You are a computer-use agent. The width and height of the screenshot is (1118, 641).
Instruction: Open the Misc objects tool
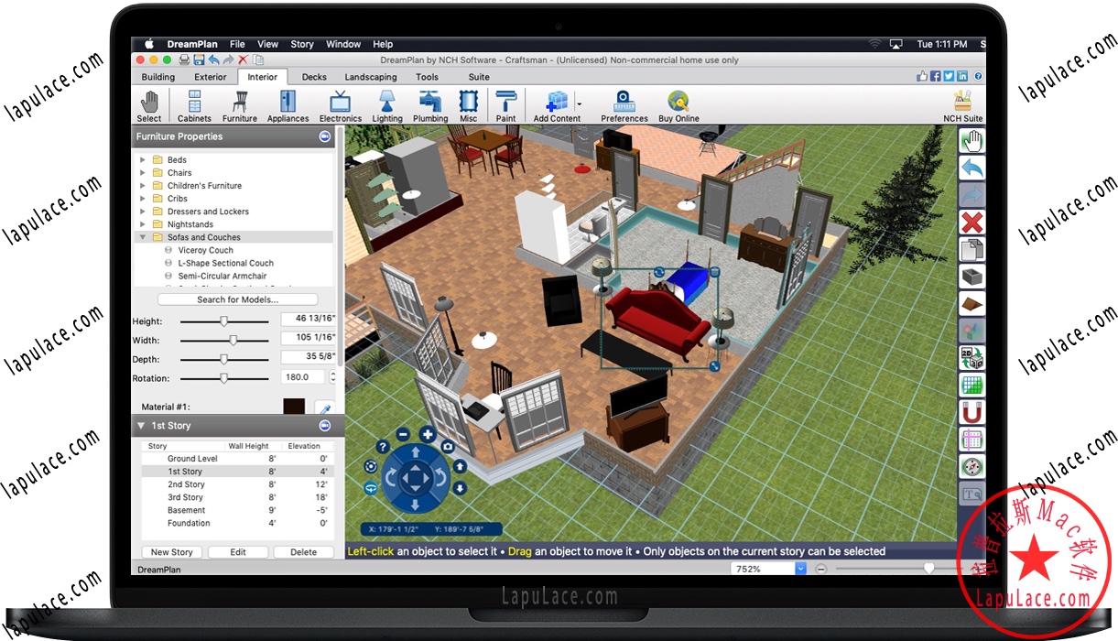pyautogui.click(x=469, y=106)
